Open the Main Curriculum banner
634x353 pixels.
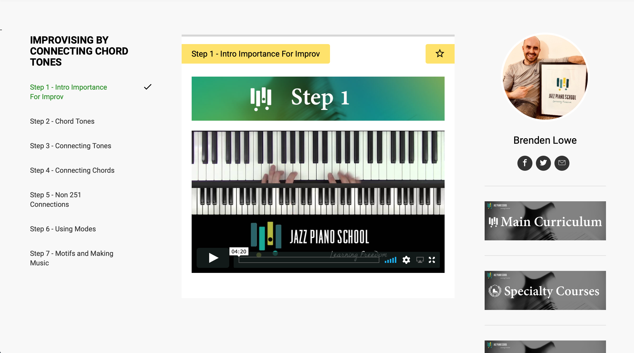[545, 221]
